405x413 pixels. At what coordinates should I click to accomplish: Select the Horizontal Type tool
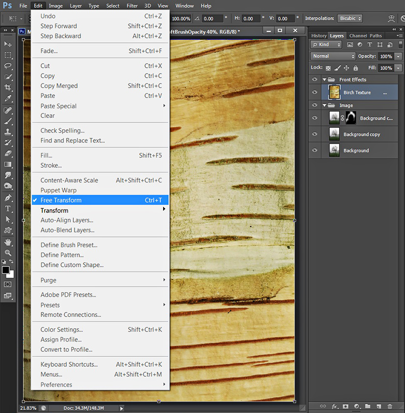coord(8,209)
